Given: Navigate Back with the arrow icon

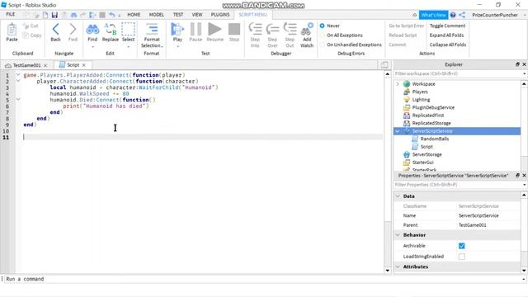Looking at the screenshot, I should pos(55,30).
